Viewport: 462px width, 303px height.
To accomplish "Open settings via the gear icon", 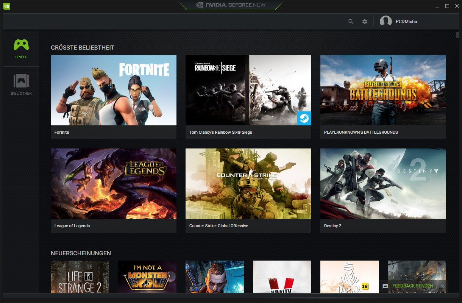I will 365,22.
